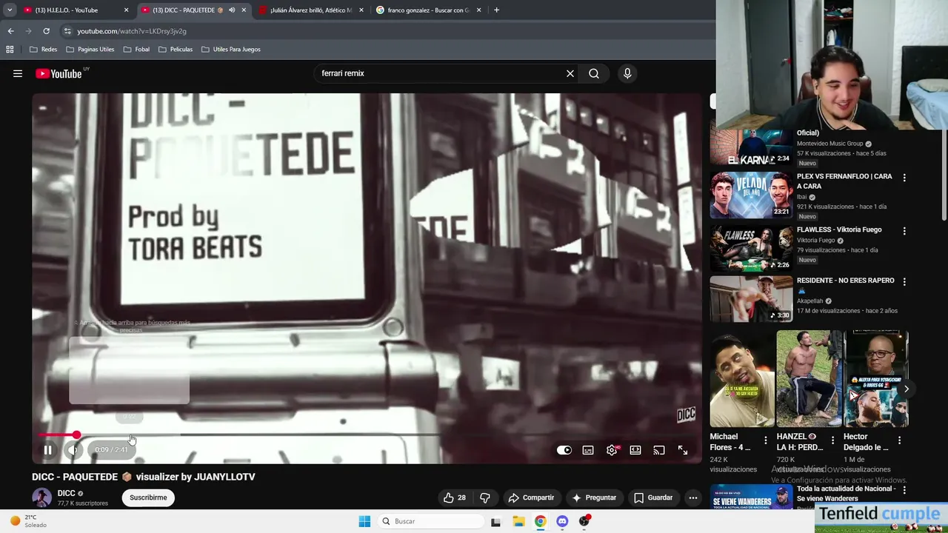
Task: Switch to theater mode in the player
Action: point(635,450)
